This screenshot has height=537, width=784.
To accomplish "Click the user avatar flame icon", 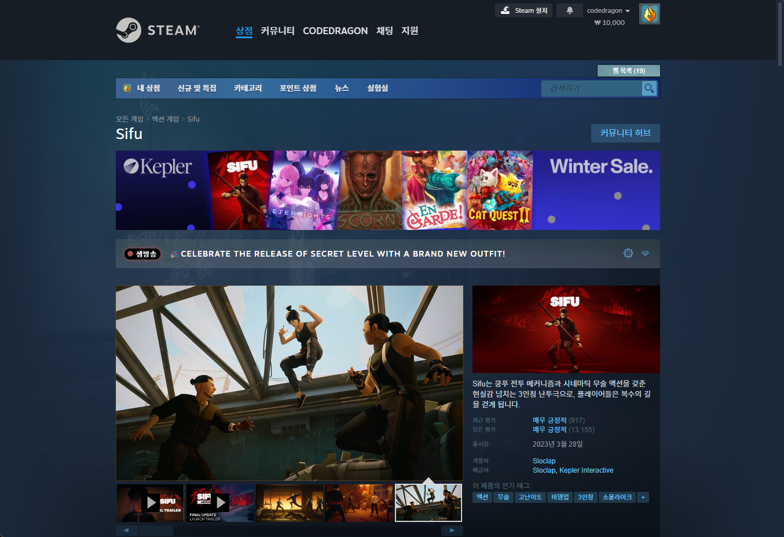I will [650, 14].
